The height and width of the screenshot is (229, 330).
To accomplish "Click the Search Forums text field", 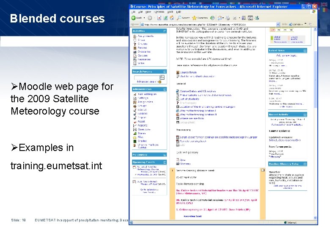I will click(x=147, y=77).
